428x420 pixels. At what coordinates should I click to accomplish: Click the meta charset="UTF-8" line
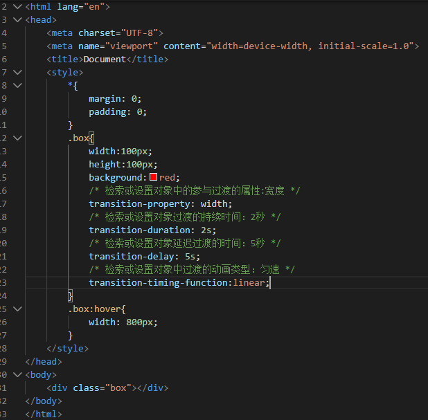click(105, 33)
